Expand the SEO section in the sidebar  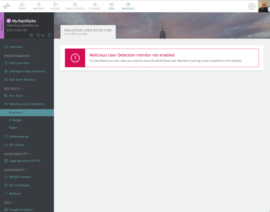click(x=13, y=203)
